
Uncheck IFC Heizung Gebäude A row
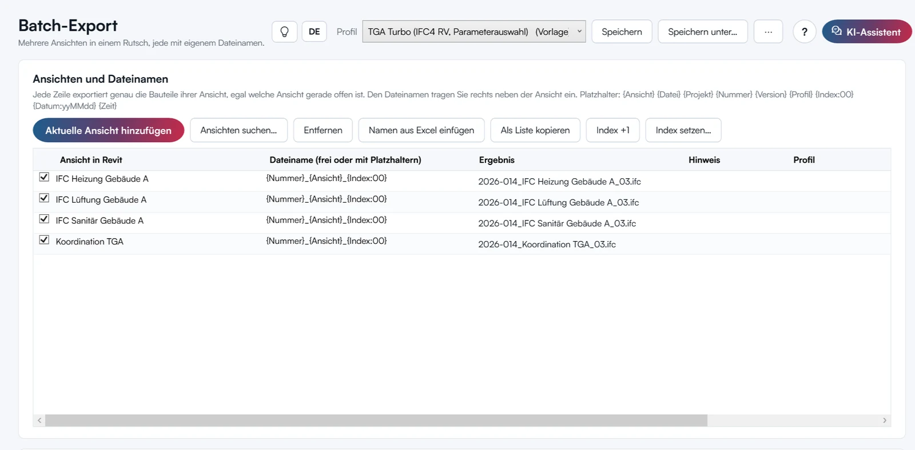44,177
